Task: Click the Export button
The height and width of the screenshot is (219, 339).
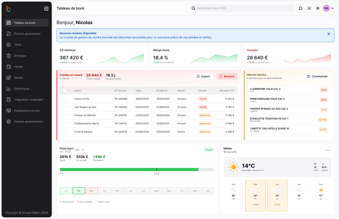Action: click(203, 76)
